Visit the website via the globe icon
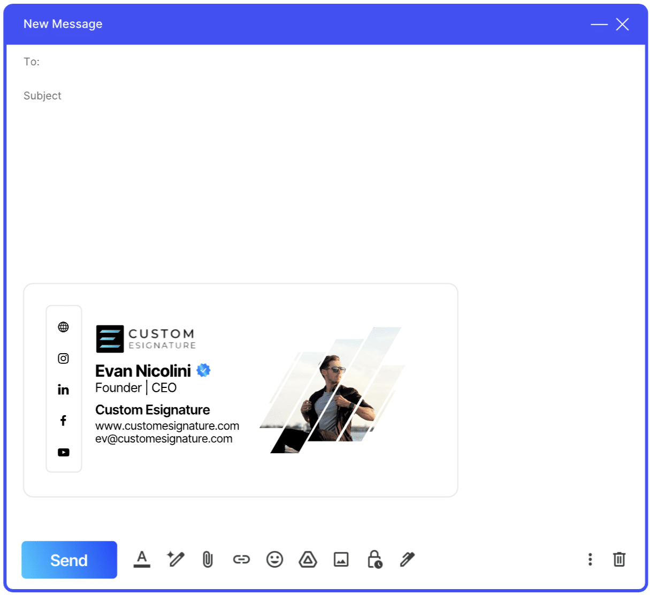Screen dimensions: 650x595 tap(64, 327)
